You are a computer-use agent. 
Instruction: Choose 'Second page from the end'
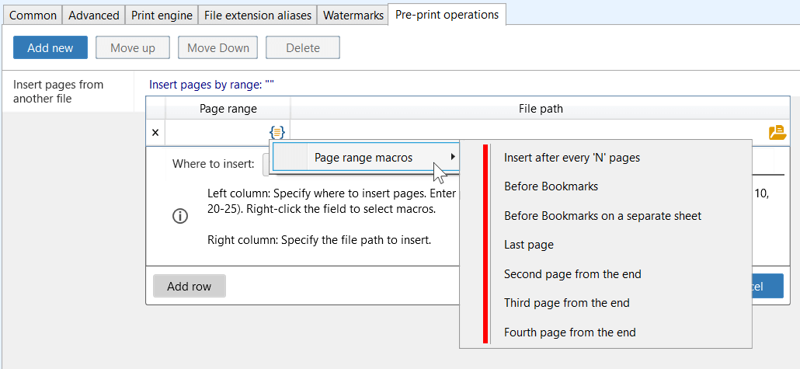pos(572,274)
